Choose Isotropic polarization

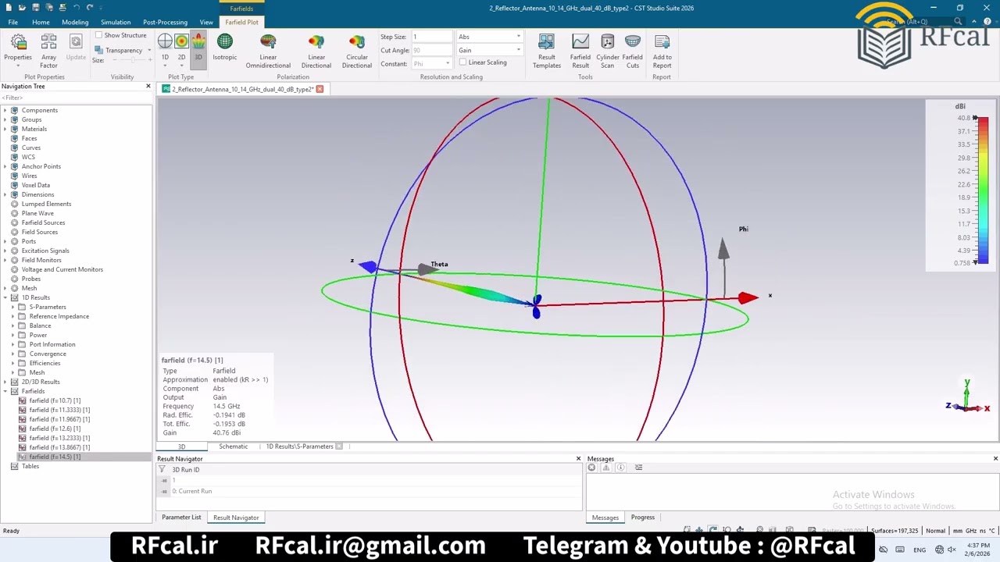pos(224,47)
